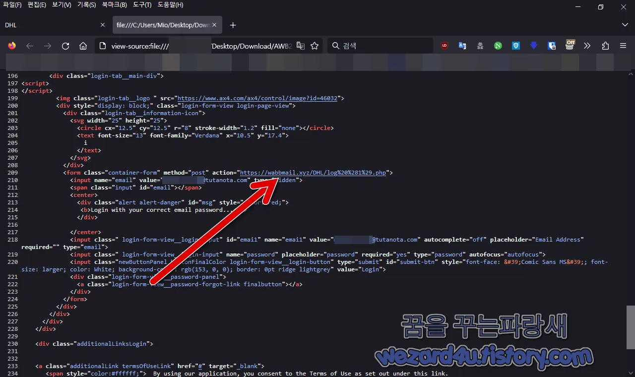Open the 북마크(B) menu
Viewport: 635px width, 377px height.
tap(115, 5)
